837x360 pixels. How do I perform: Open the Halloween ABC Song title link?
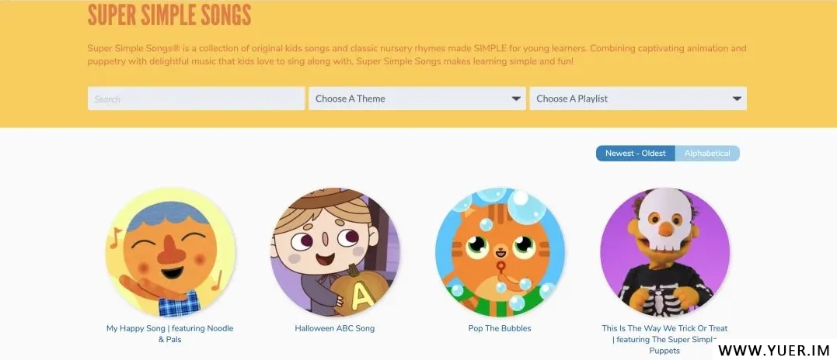335,329
